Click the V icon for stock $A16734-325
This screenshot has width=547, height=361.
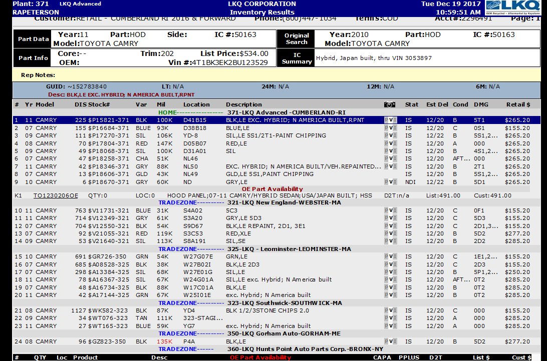tap(391, 287)
